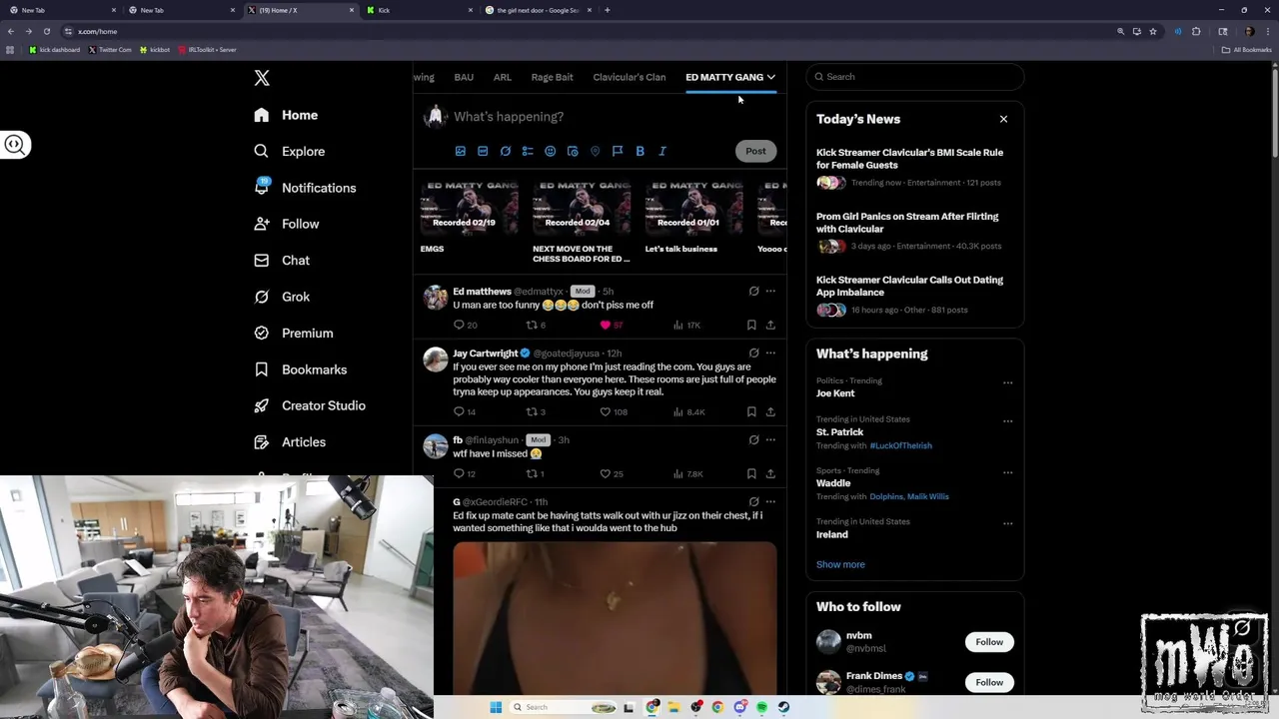This screenshot has width=1279, height=719.
Task: Switch to Clavicular's Clan tab
Action: click(x=630, y=77)
